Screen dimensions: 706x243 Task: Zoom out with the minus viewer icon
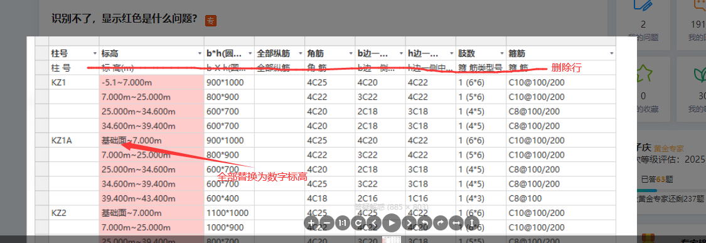click(x=328, y=223)
